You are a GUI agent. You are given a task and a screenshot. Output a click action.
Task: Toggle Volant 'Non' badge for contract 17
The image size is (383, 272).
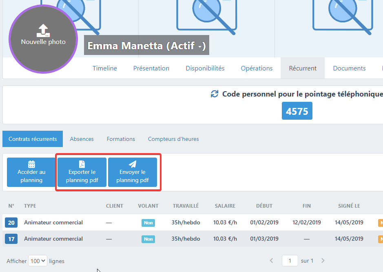pyautogui.click(x=148, y=239)
